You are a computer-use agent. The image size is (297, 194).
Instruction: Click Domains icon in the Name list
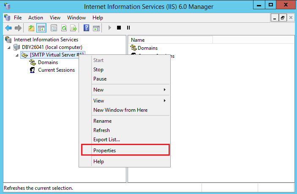point(134,48)
